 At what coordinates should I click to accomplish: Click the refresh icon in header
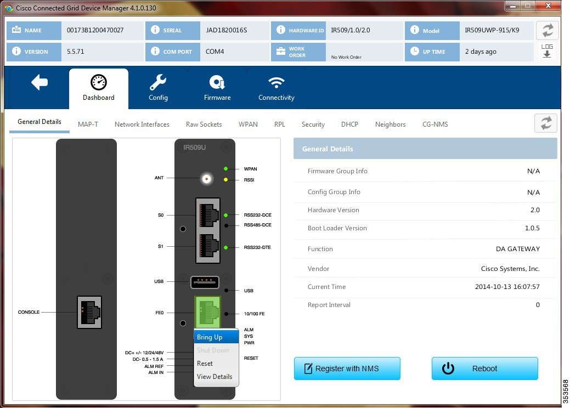coord(547,30)
